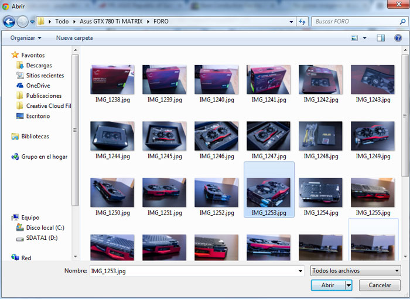
Task: Toggle the preview pane icon
Action: pos(381,38)
